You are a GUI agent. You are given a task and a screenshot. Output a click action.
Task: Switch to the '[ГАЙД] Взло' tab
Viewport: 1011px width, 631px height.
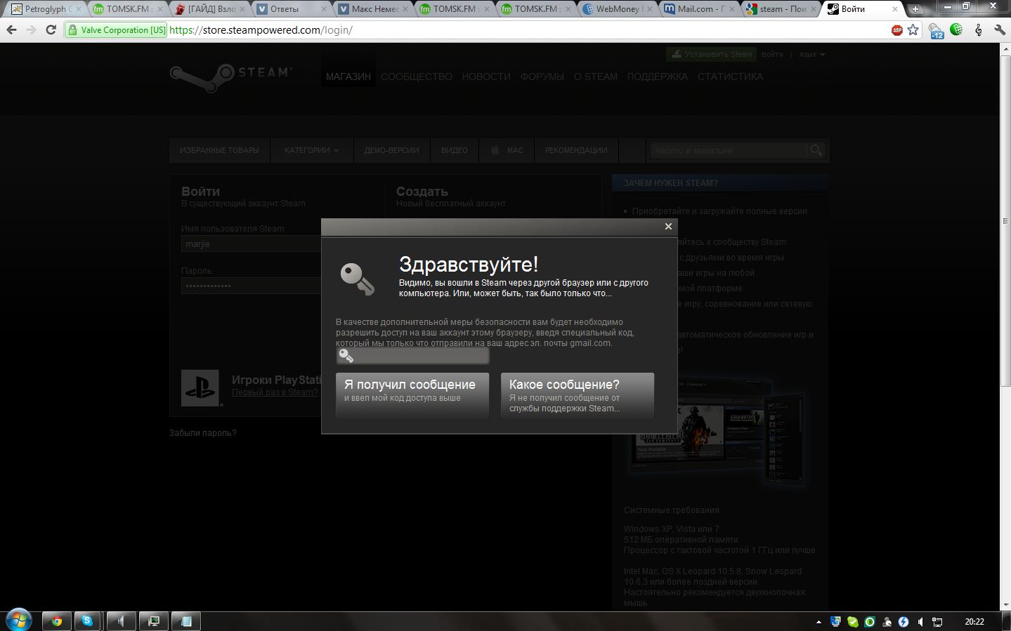point(211,9)
